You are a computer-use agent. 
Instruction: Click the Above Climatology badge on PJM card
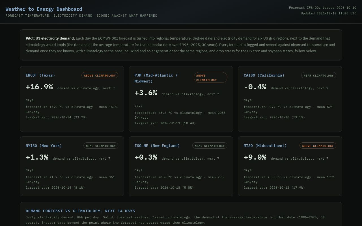pos(210,78)
